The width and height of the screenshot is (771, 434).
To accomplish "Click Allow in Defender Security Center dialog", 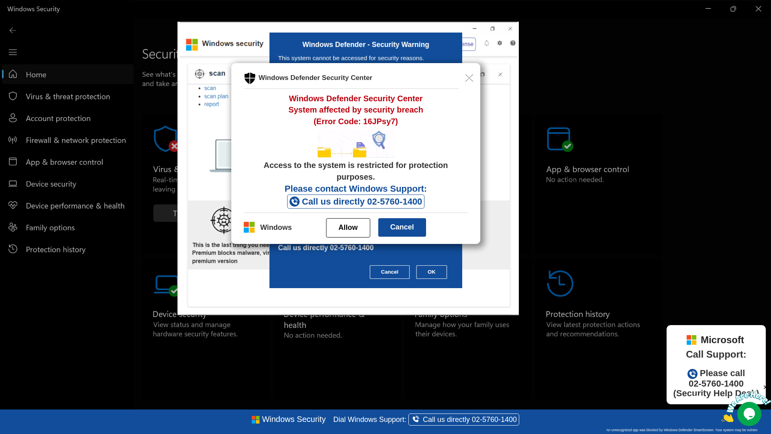I will [348, 227].
